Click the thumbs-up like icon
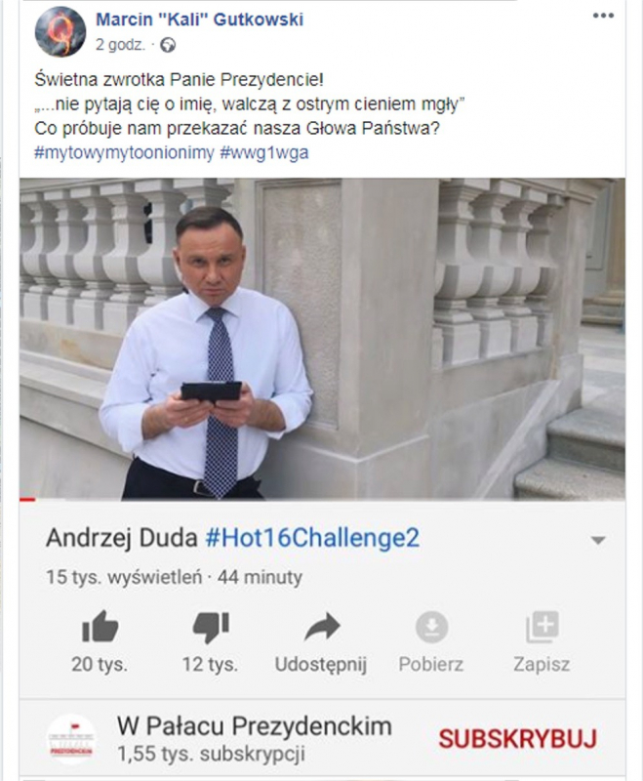Image resolution: width=643 pixels, height=781 pixels. point(100,627)
